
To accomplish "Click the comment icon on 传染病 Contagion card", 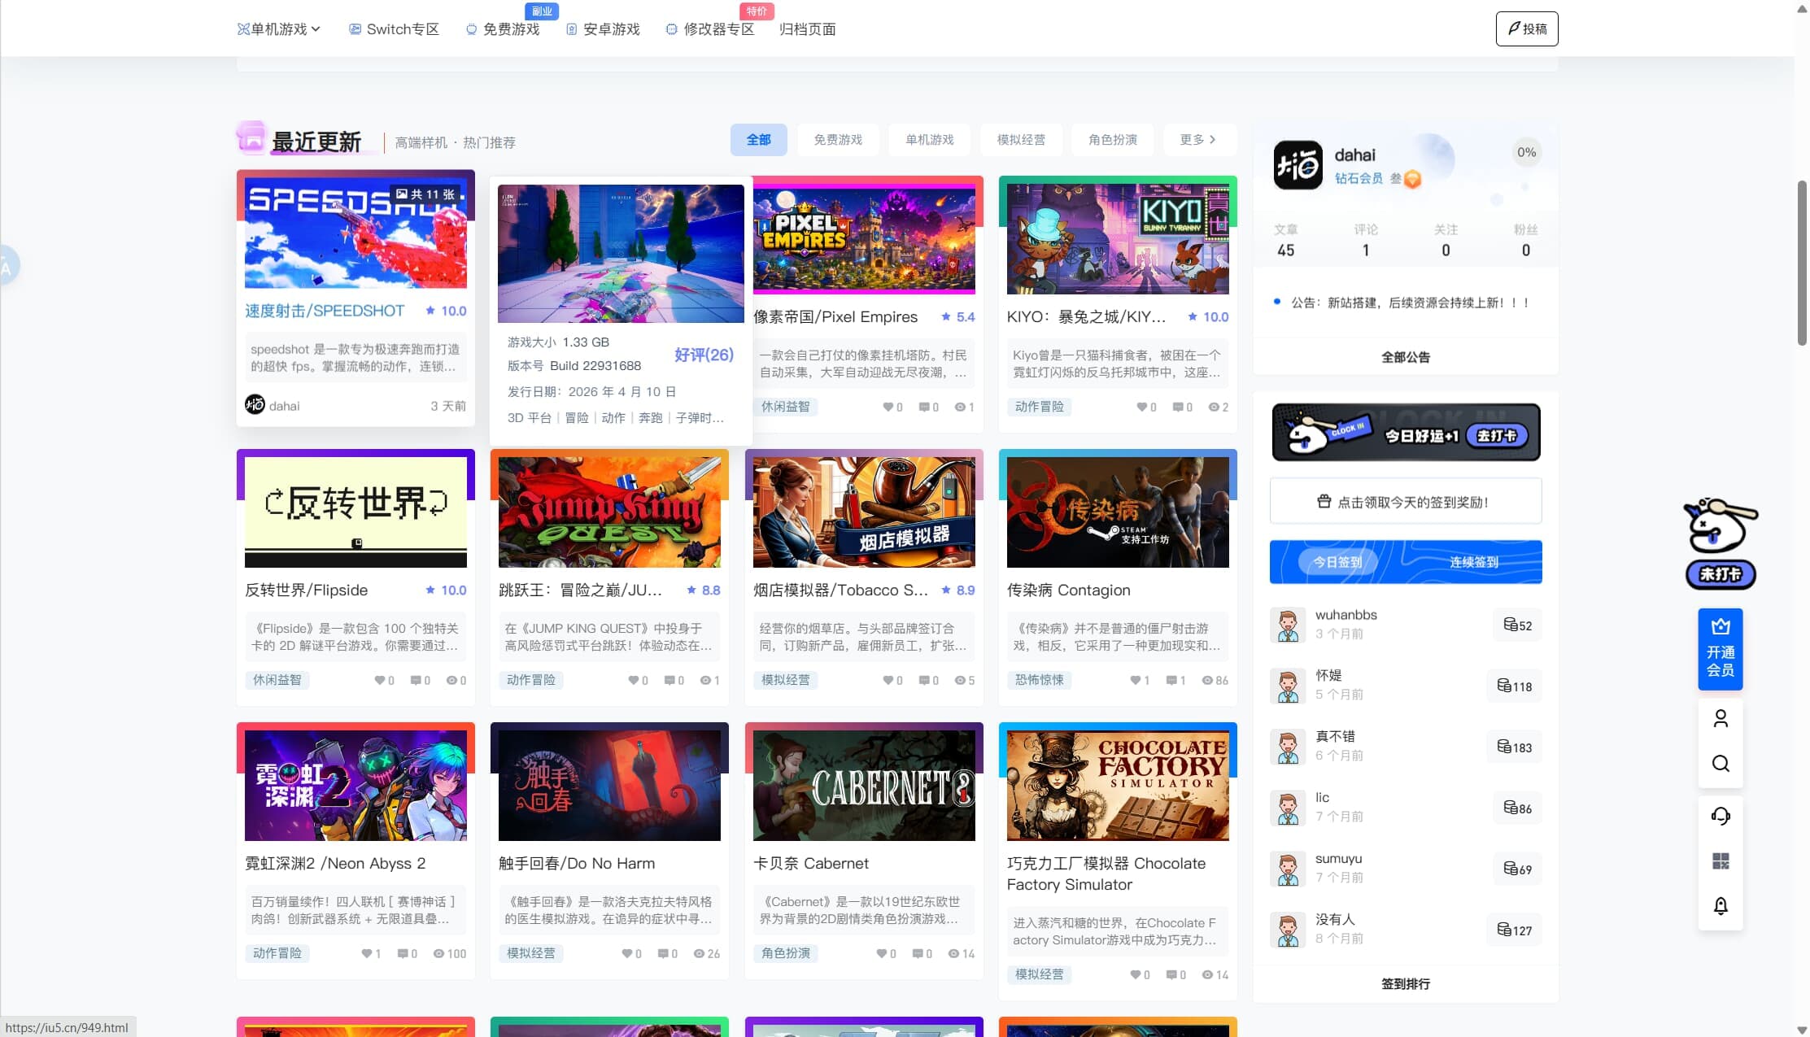I will 1171,680.
